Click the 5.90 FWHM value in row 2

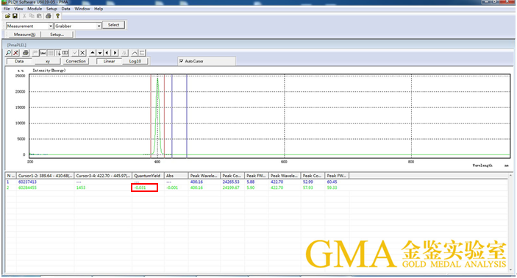[x=251, y=188]
